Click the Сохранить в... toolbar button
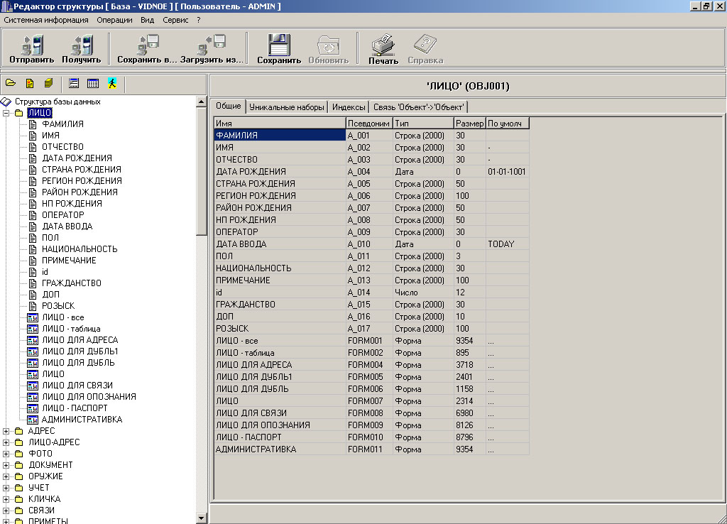This screenshot has width=727, height=524. (x=147, y=50)
